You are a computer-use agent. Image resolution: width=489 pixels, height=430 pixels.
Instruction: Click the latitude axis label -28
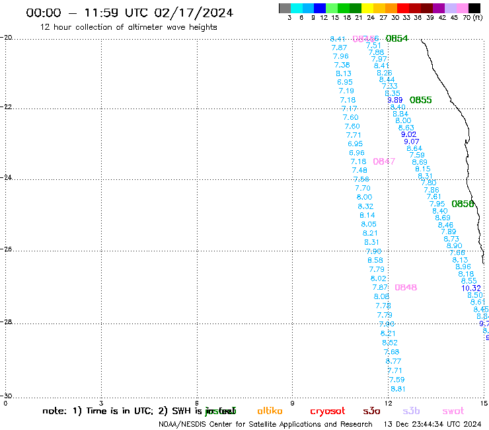6,322
